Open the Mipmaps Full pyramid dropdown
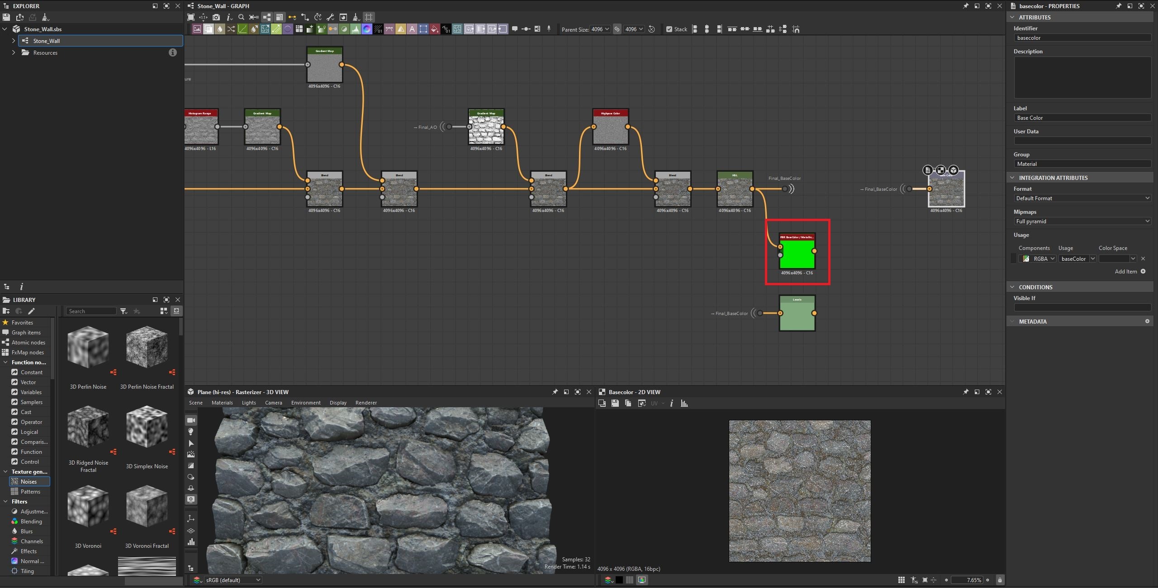Viewport: 1158px width, 588px height. point(1082,221)
